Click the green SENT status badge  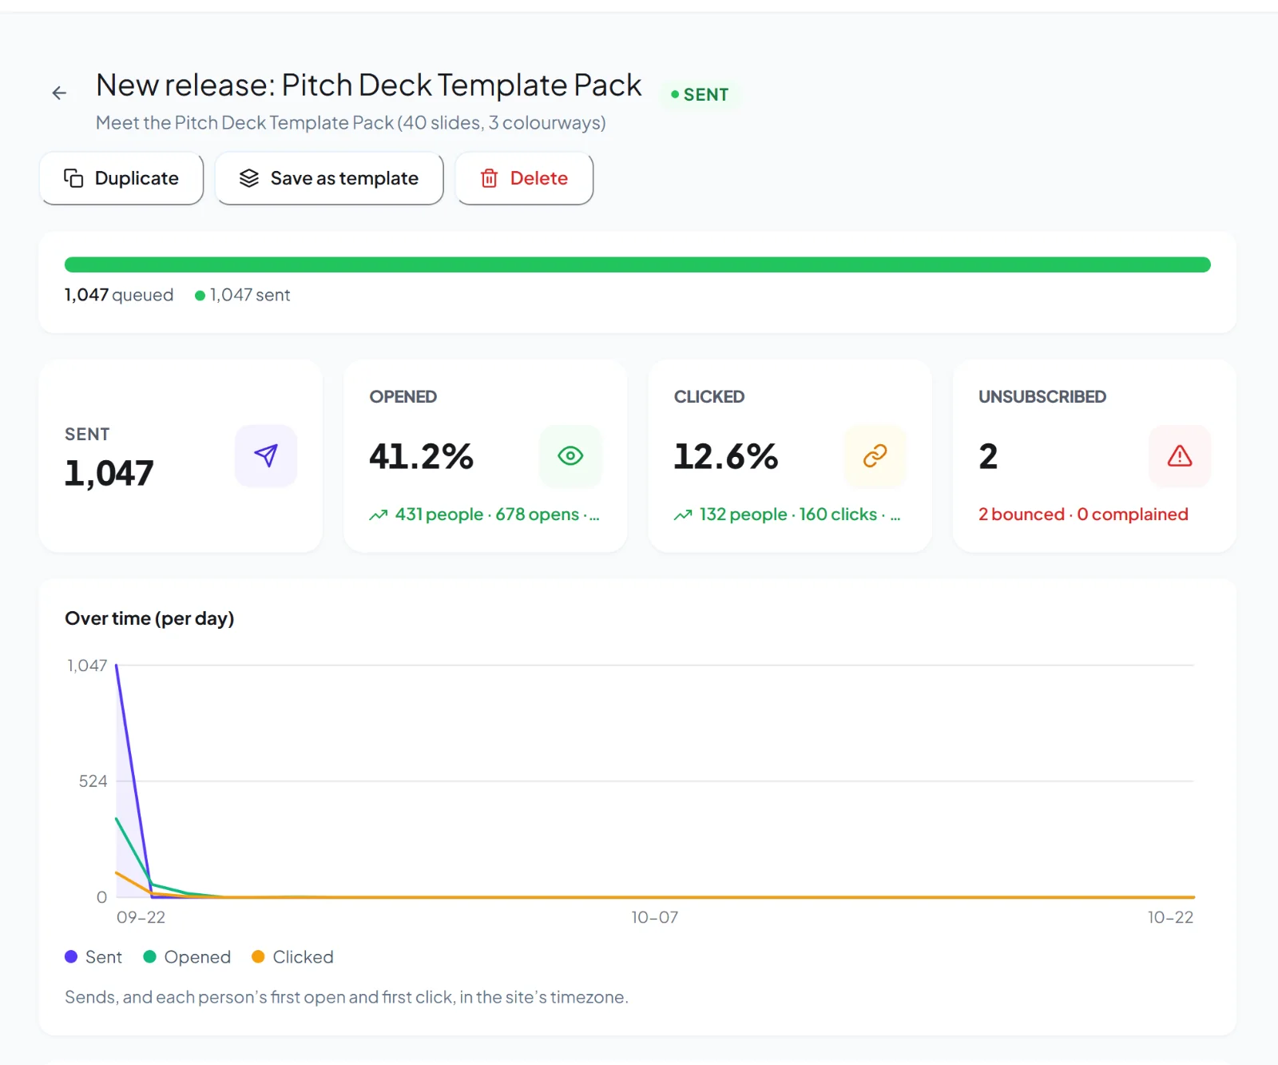700,94
